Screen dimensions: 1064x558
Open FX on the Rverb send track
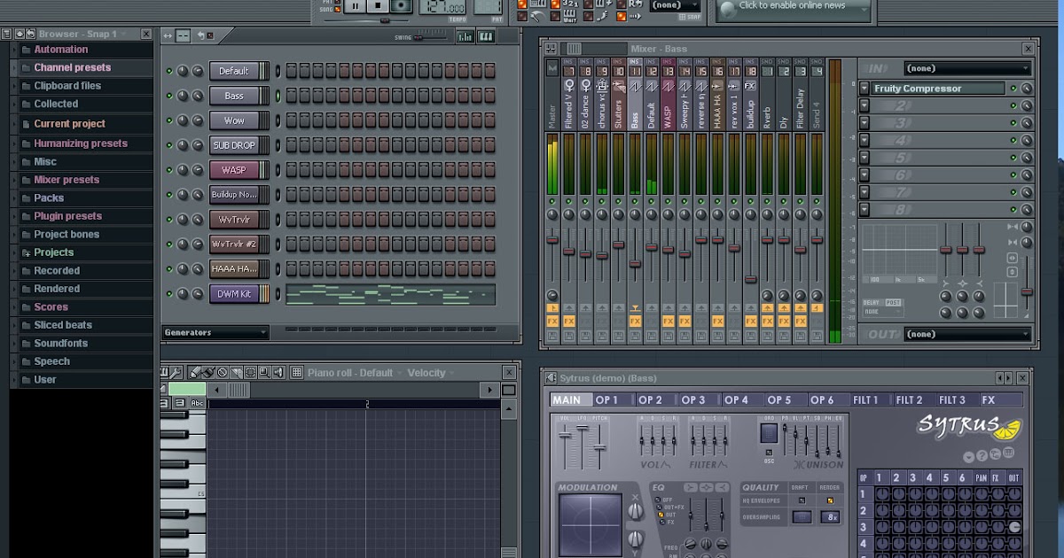(767, 322)
